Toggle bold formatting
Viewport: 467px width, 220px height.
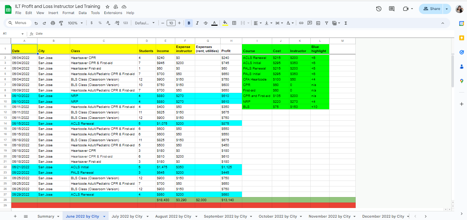coord(189,23)
